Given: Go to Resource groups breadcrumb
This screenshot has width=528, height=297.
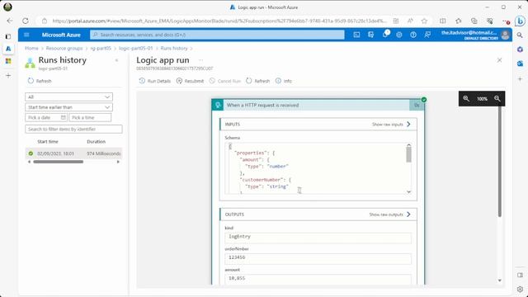Looking at the screenshot, I should [64, 49].
